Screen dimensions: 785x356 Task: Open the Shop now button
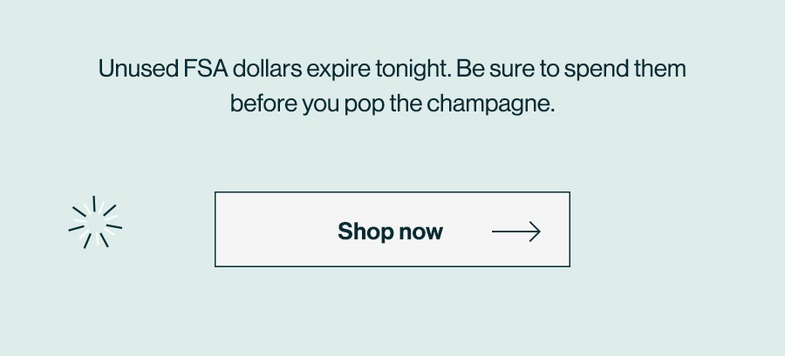point(392,229)
